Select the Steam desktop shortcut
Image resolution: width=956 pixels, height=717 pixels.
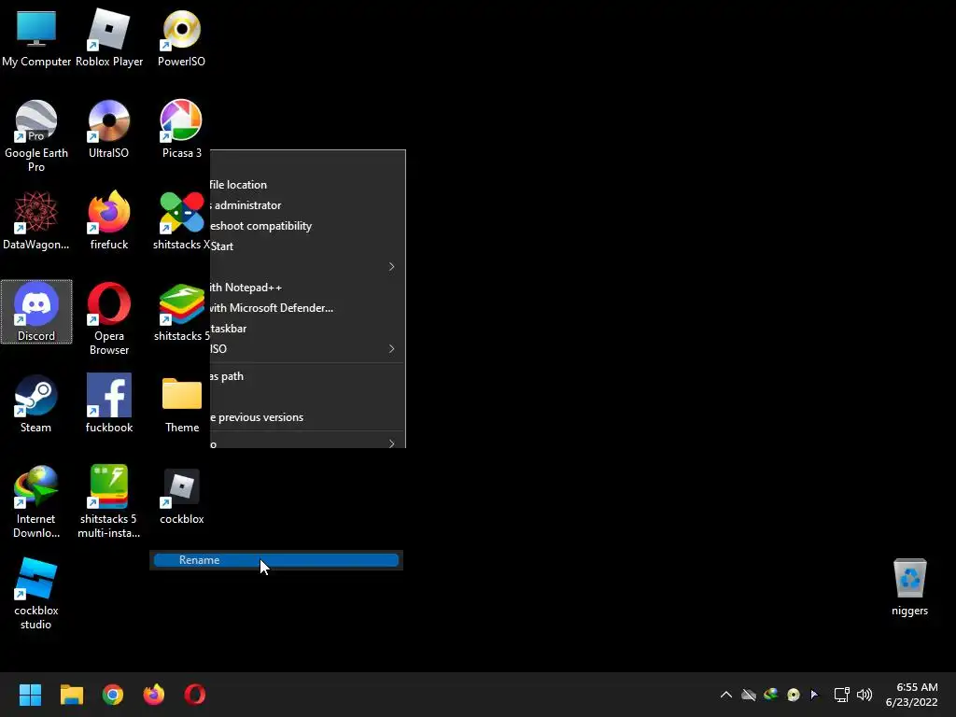36,403
